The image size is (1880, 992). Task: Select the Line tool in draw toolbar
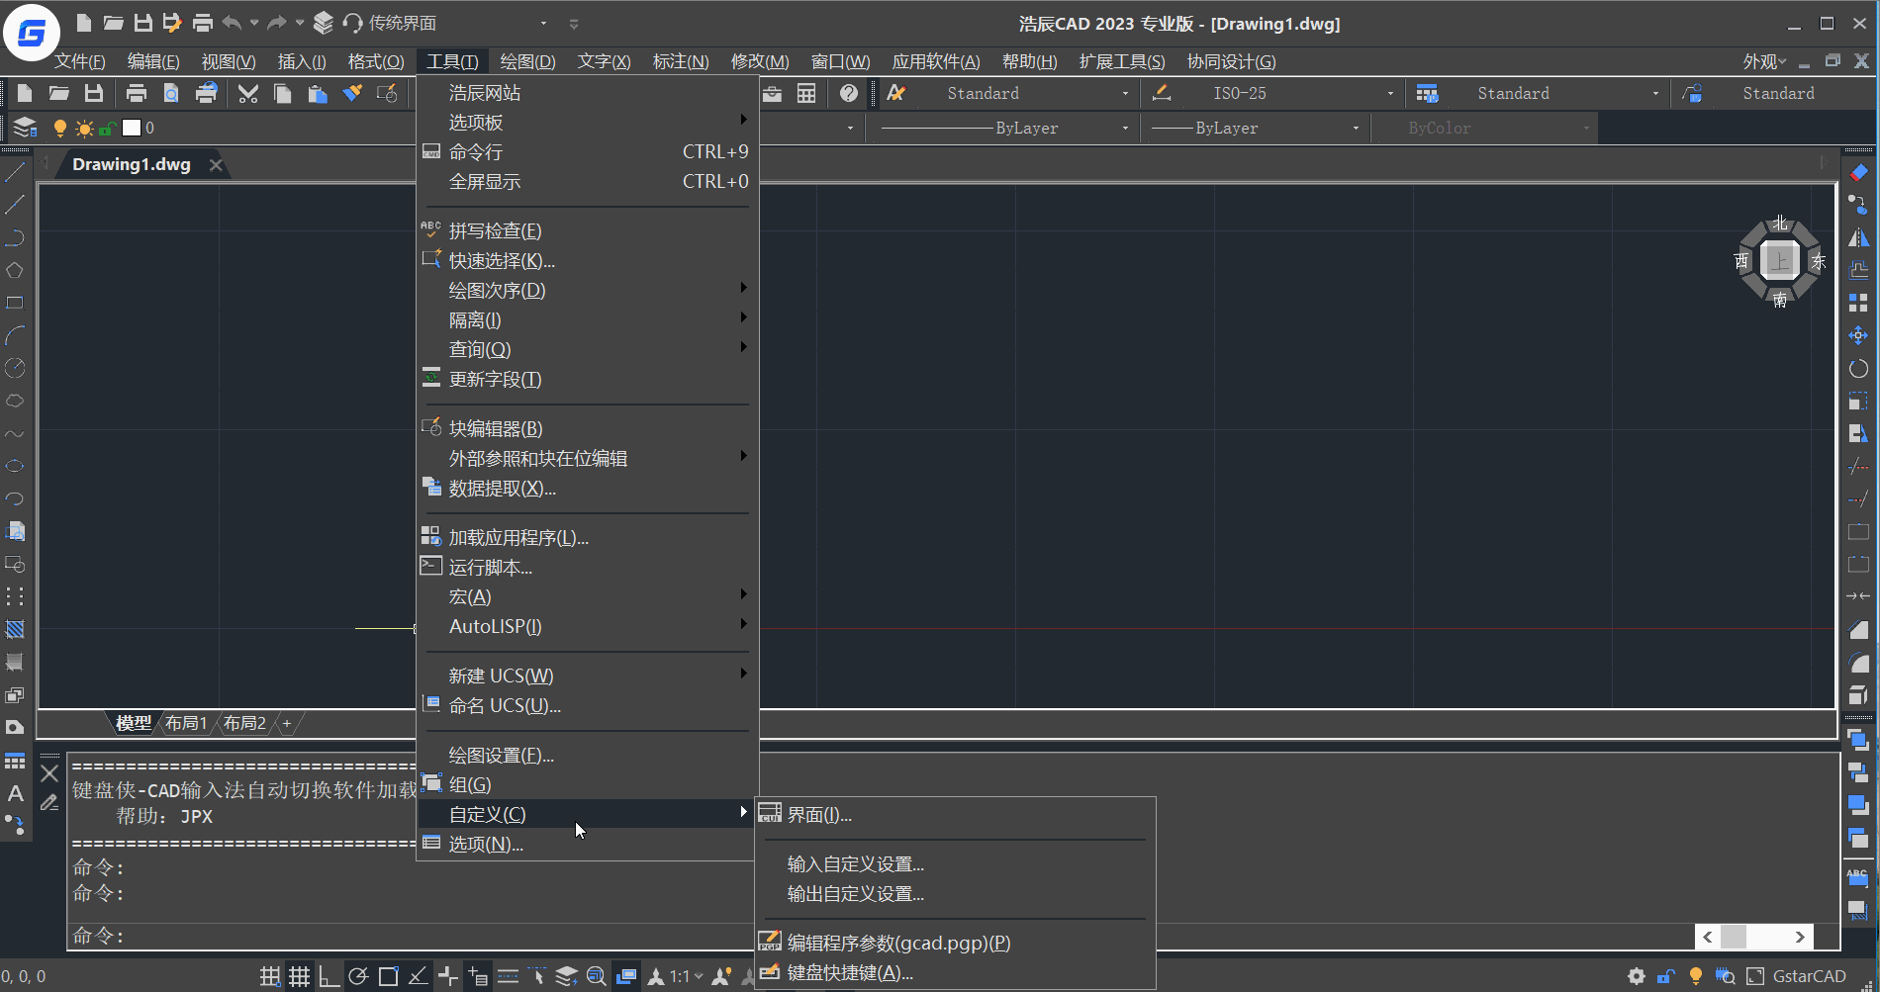tap(15, 172)
